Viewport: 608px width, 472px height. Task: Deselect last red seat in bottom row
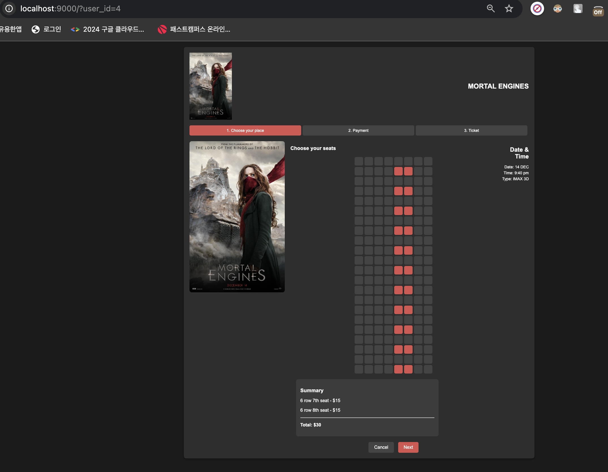pos(408,369)
